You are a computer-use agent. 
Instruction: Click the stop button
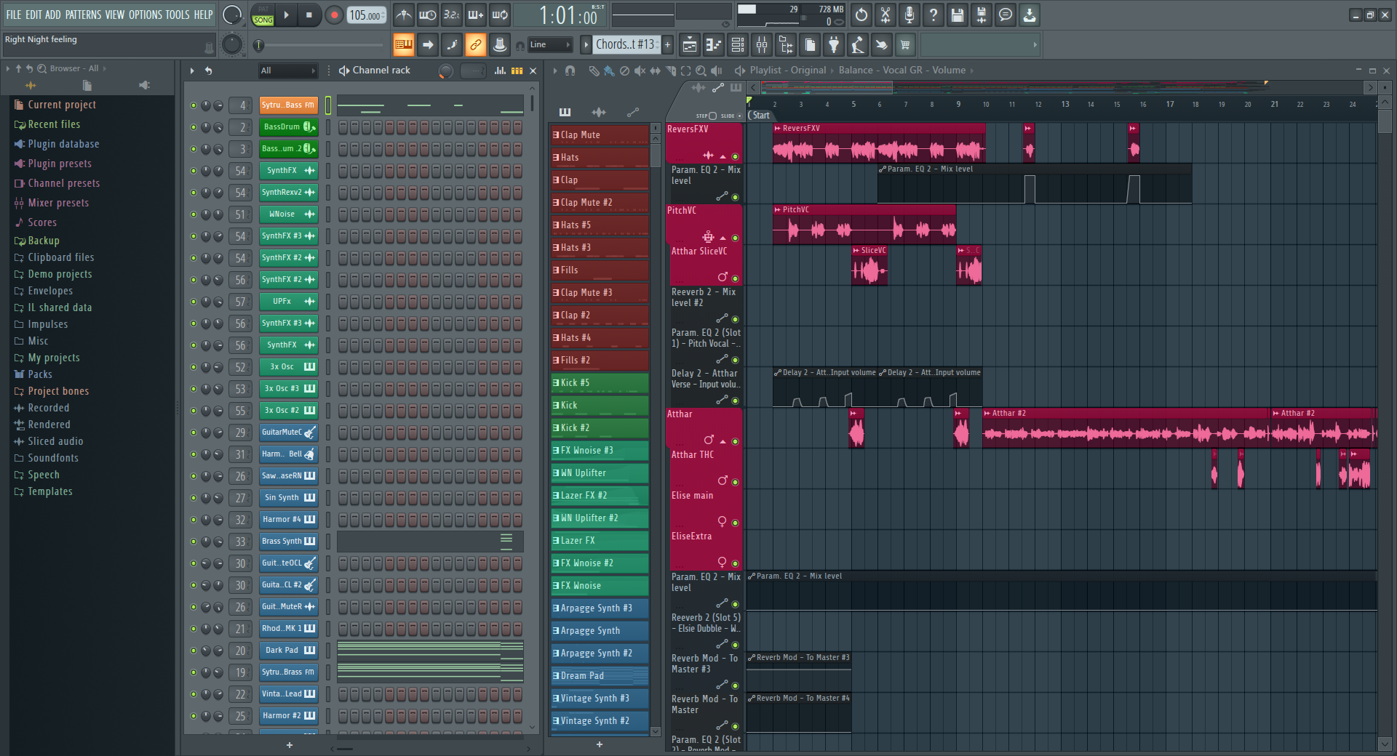[309, 15]
